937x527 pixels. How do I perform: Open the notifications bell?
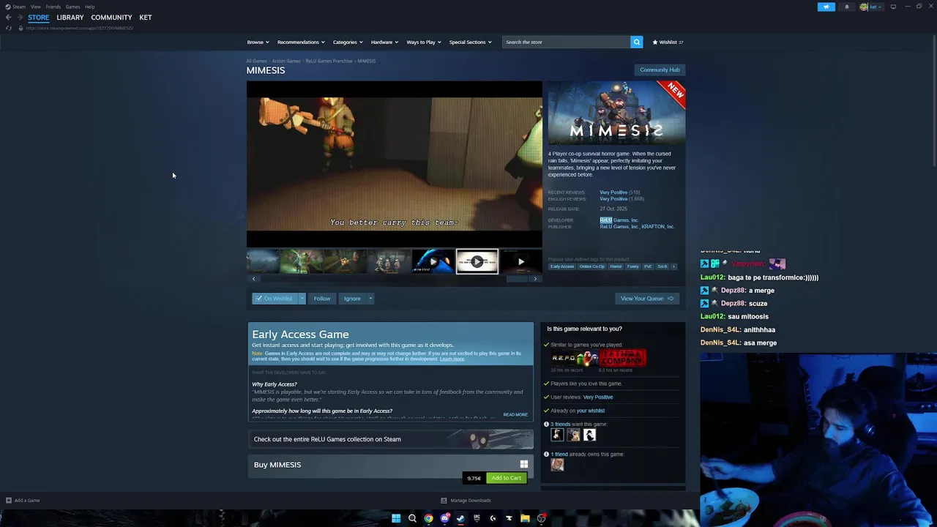[847, 7]
